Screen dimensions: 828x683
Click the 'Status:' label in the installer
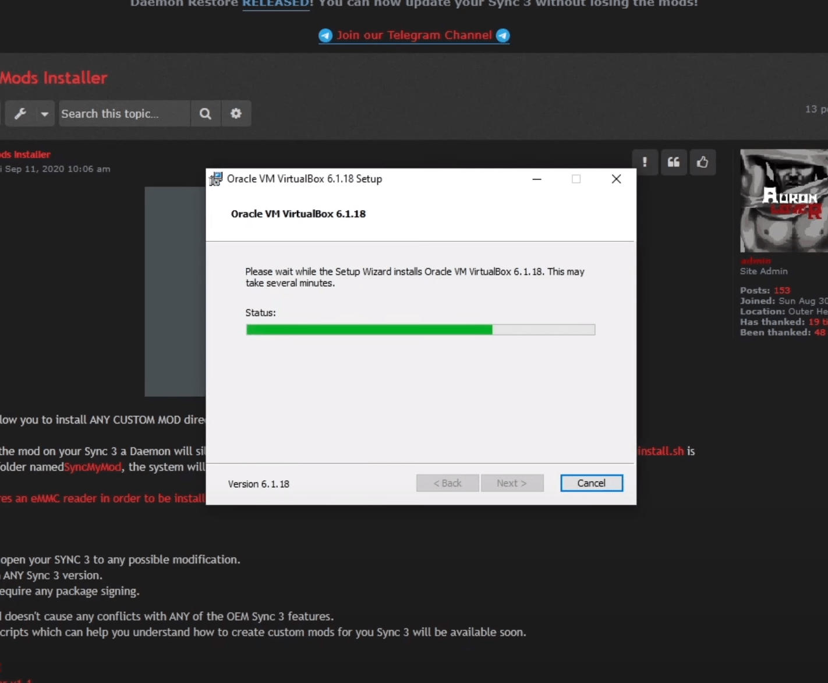260,313
